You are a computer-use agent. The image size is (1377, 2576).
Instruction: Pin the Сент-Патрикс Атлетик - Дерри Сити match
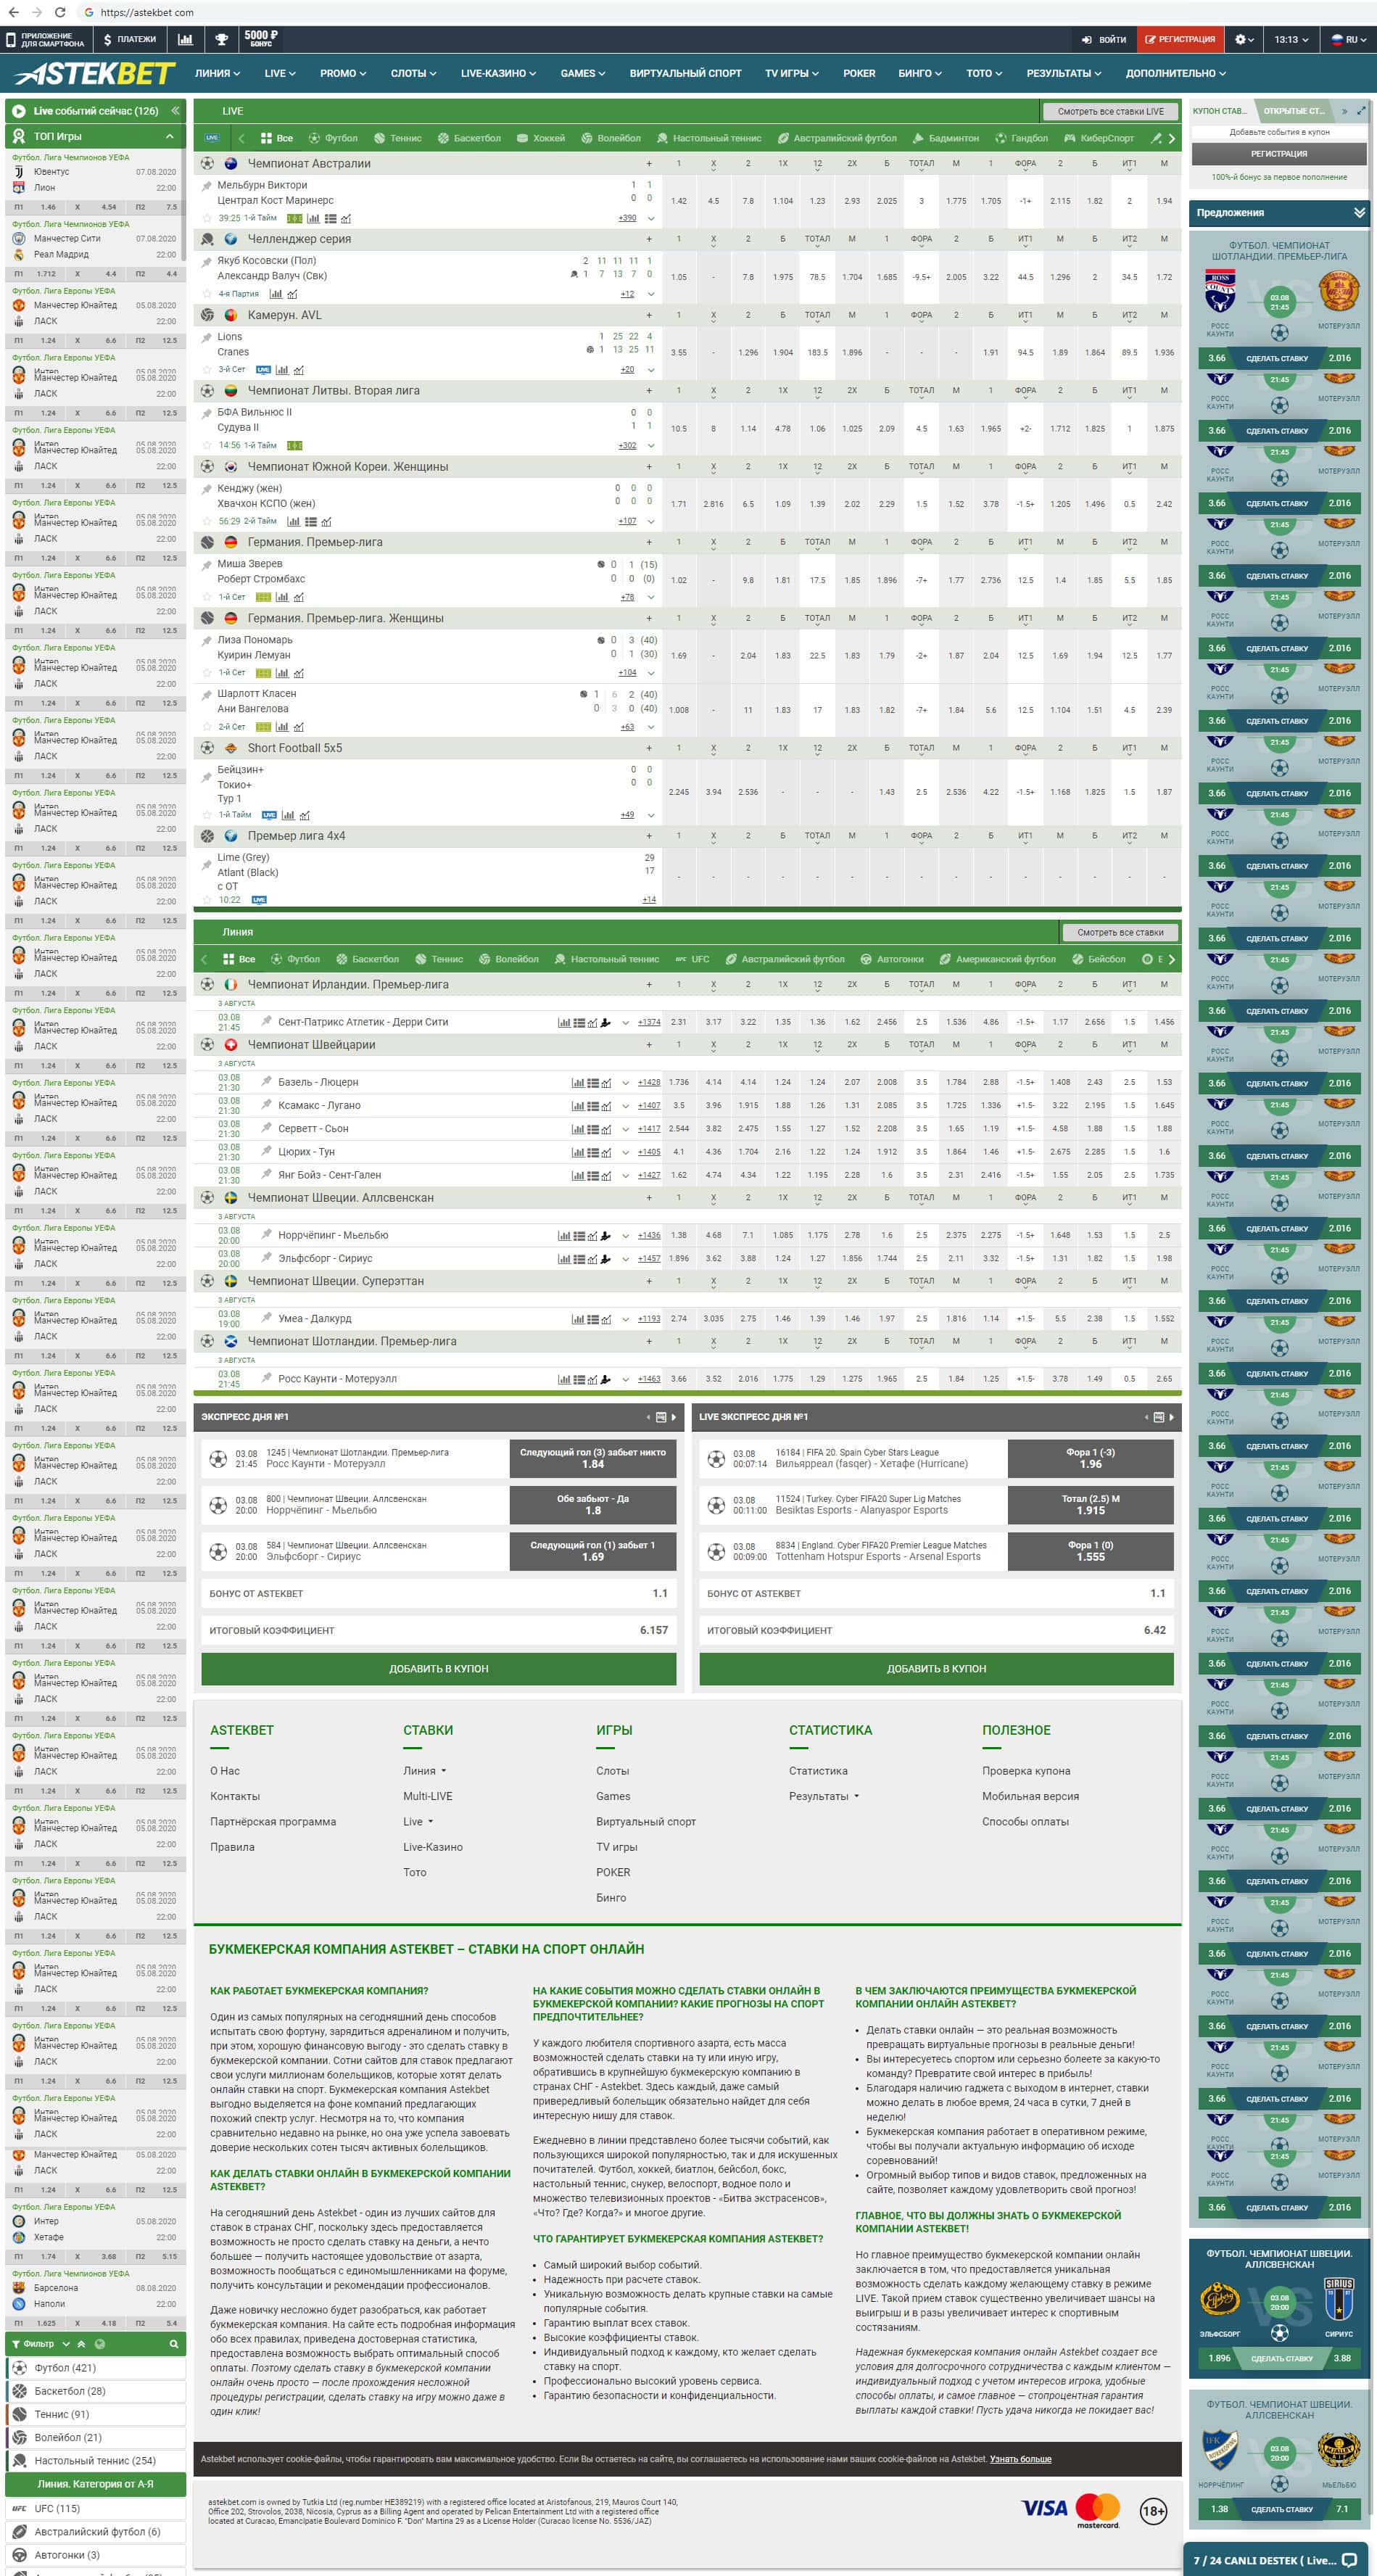click(266, 1021)
